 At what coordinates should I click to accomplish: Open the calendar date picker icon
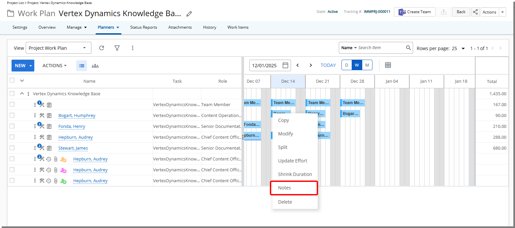[x=285, y=65]
